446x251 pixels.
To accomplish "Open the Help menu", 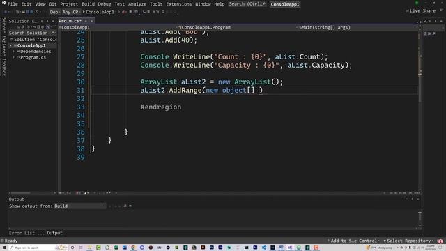I will coord(220,4).
